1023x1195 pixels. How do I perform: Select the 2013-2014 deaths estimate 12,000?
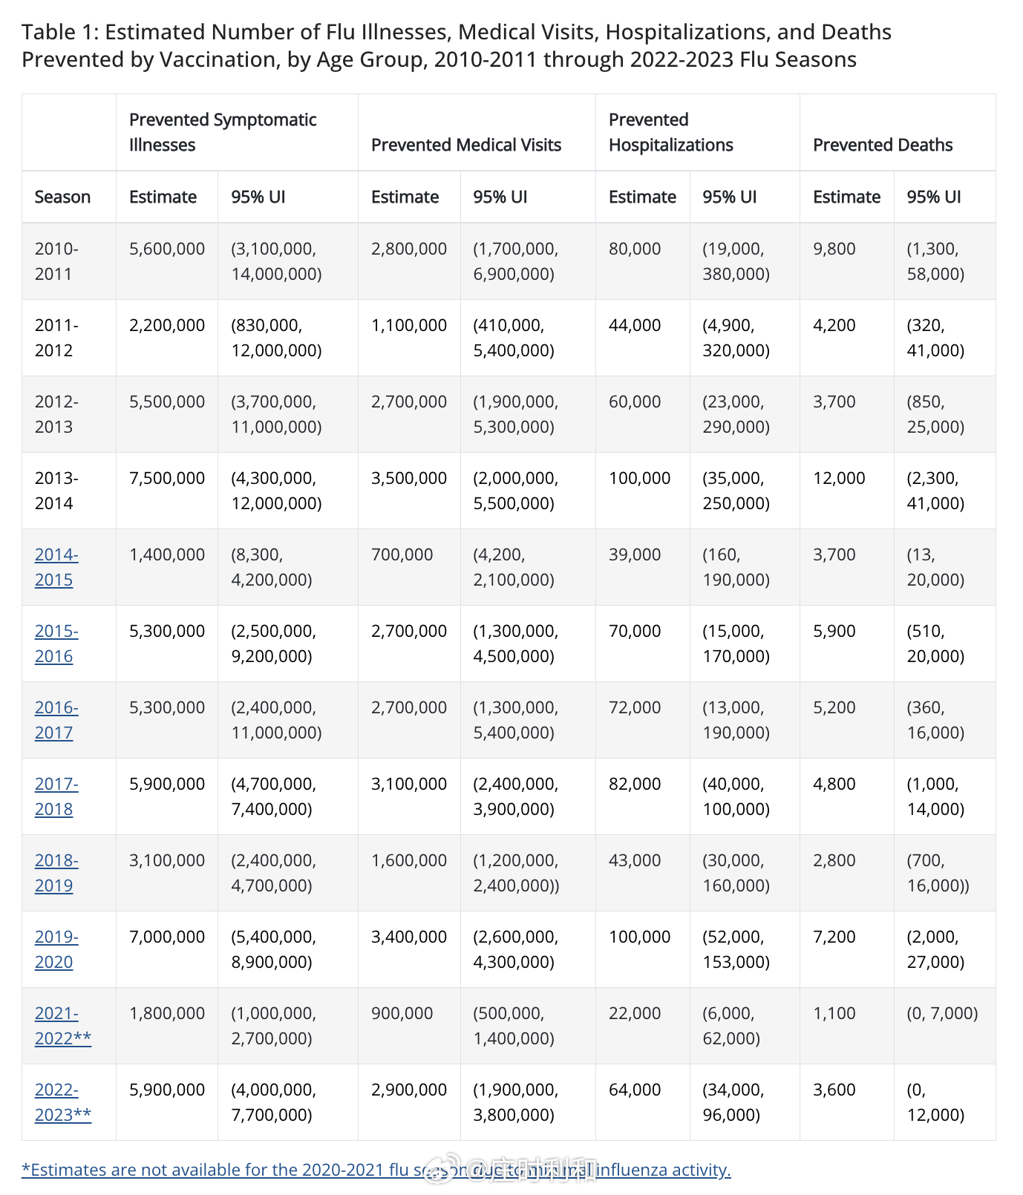click(839, 478)
